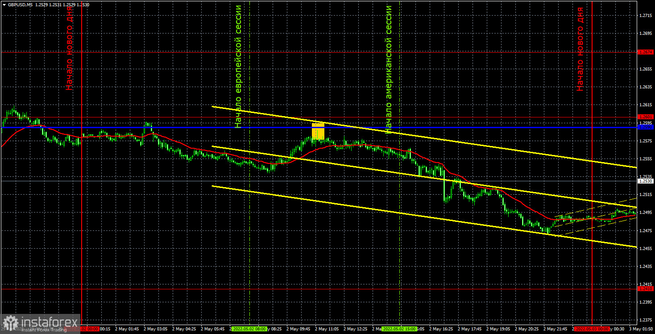The width and height of the screenshot is (655, 334).
Task: Click the 1.2475 price axis value
Action: tap(646, 230)
